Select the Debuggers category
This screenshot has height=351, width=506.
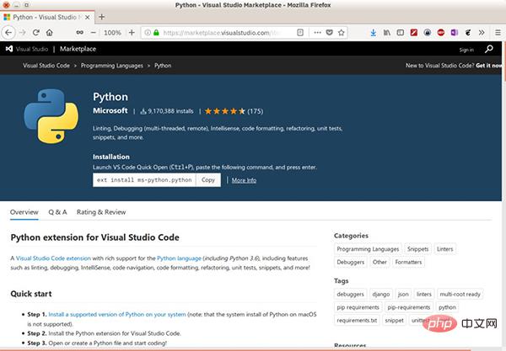coord(351,262)
